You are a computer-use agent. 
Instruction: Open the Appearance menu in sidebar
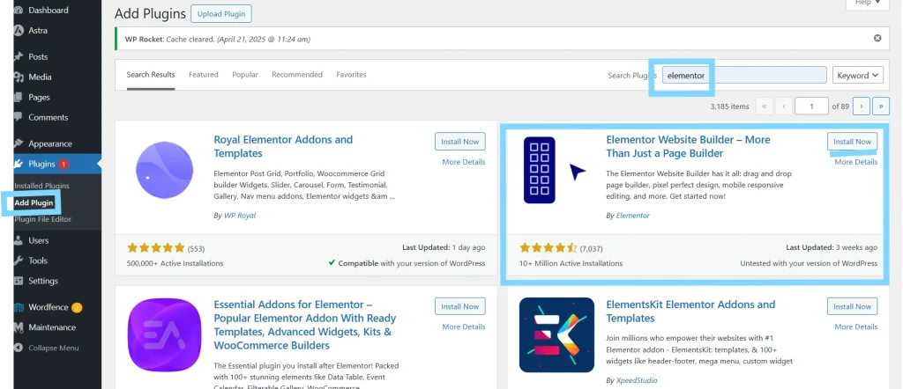[x=49, y=143]
